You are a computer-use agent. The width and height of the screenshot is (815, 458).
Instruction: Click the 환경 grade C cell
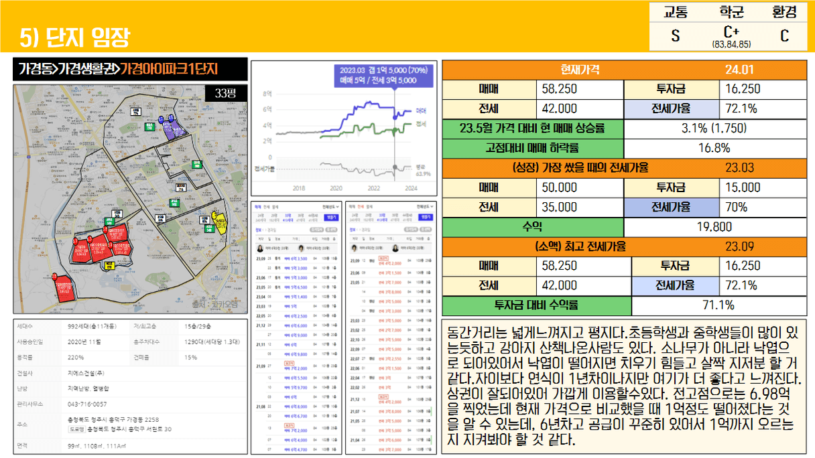click(x=784, y=37)
